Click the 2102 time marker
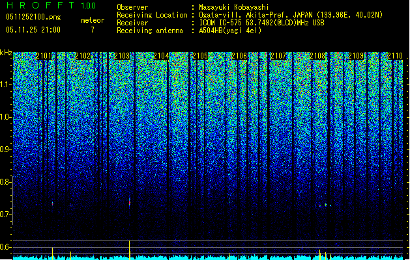This screenshot has height=260, width=410. [83, 56]
